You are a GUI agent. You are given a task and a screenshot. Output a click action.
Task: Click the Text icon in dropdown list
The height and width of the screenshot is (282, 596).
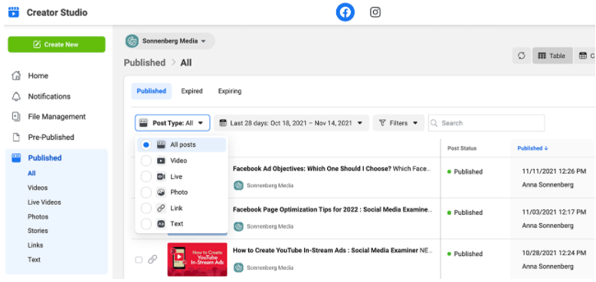161,224
